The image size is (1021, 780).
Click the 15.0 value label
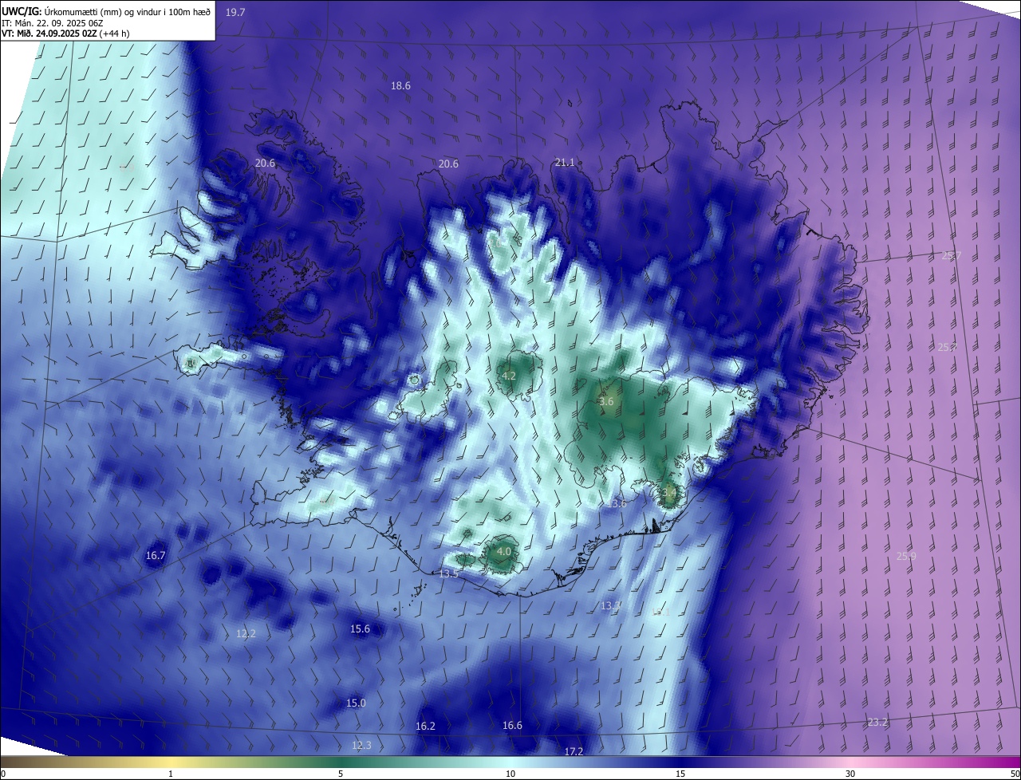tap(356, 703)
